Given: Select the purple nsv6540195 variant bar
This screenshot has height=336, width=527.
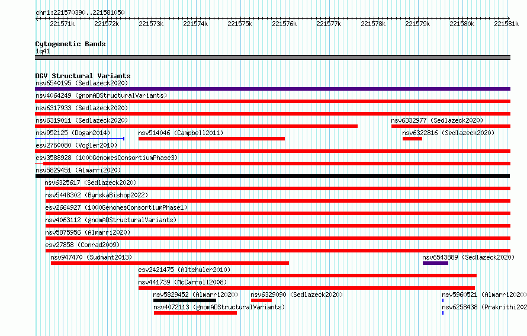Looking at the screenshot, I should click(272, 89).
